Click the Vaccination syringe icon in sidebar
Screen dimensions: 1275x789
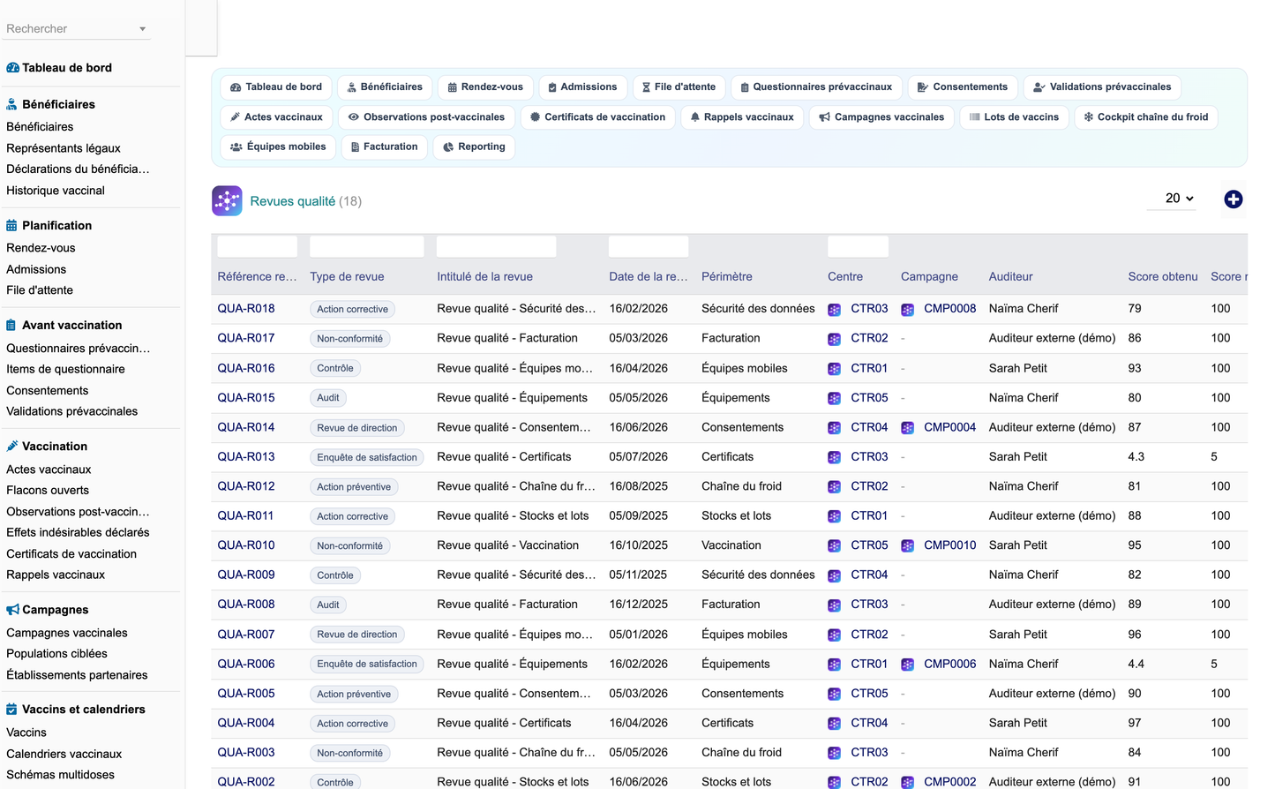[x=11, y=447]
